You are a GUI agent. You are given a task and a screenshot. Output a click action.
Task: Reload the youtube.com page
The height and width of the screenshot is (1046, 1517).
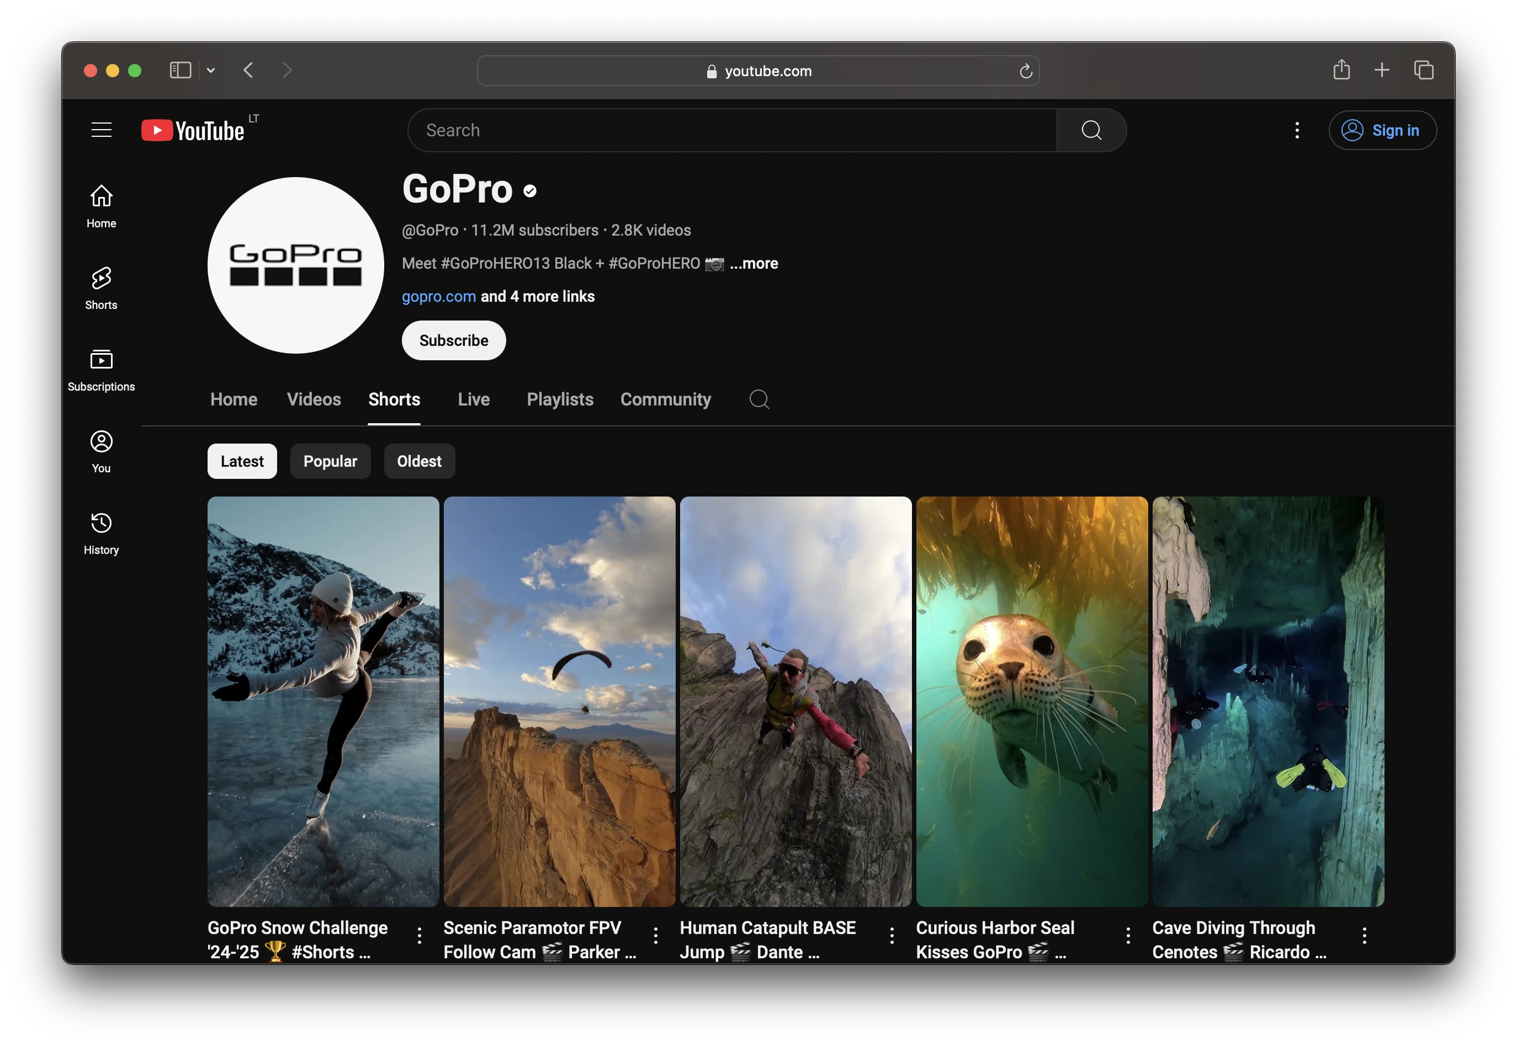[x=1026, y=71]
